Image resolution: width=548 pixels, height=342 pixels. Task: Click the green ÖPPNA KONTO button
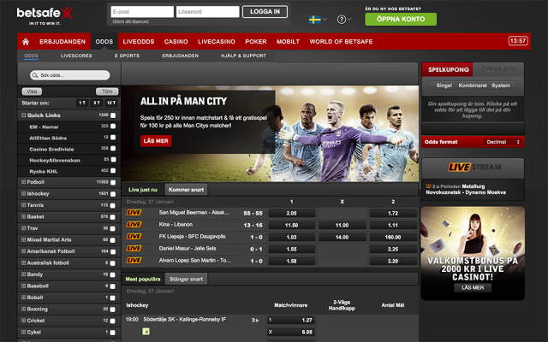401,19
